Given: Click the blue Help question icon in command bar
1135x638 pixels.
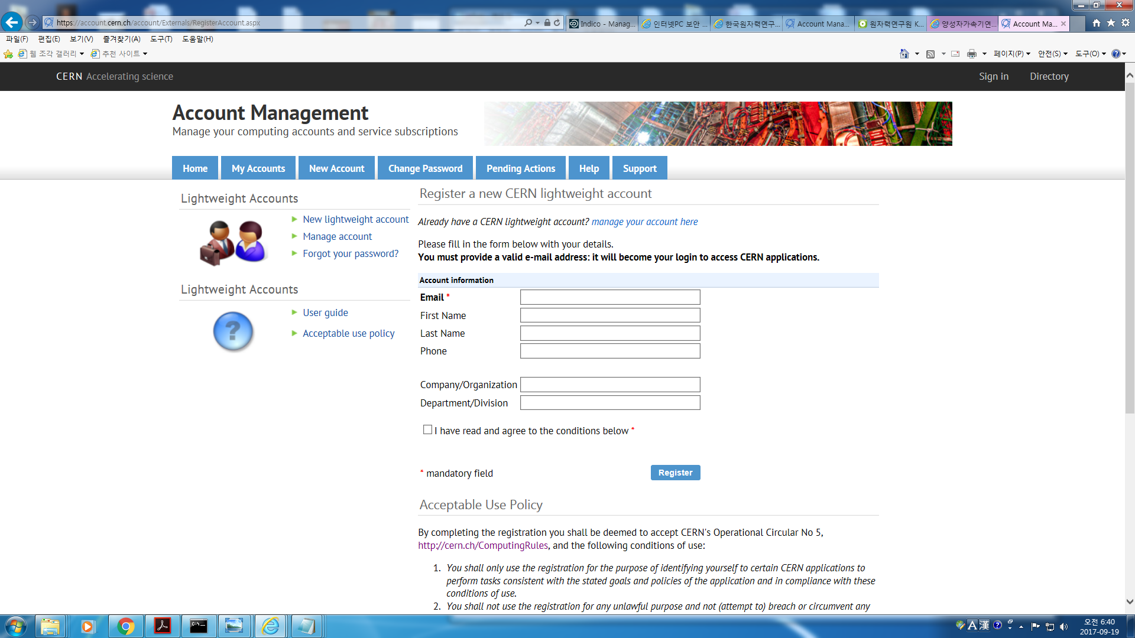Looking at the screenshot, I should [x=1115, y=54].
